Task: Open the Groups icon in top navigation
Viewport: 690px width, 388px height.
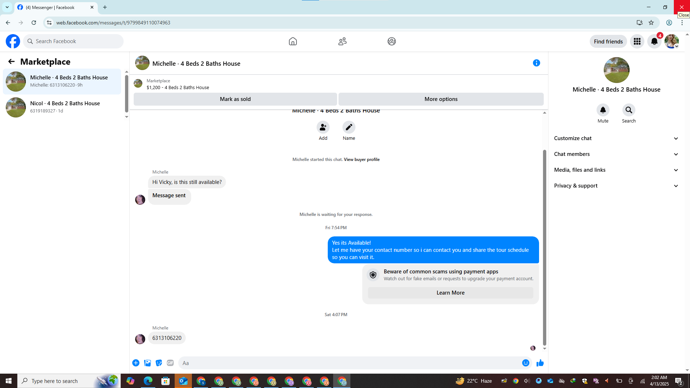Action: (392, 41)
